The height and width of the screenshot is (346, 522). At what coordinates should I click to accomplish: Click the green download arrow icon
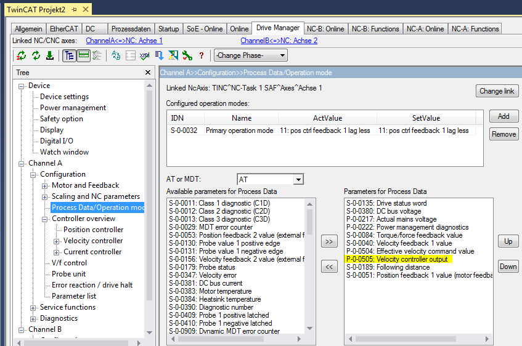pos(50,55)
